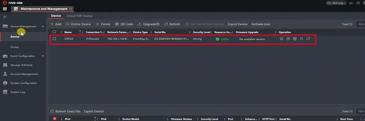365x121 pixels.
Task: Click the IPv4 column header
Action: click(x=68, y=119)
